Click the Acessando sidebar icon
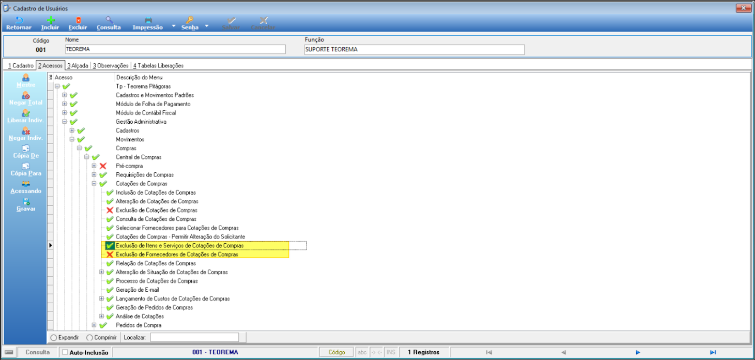The width and height of the screenshot is (755, 360). pos(26,184)
